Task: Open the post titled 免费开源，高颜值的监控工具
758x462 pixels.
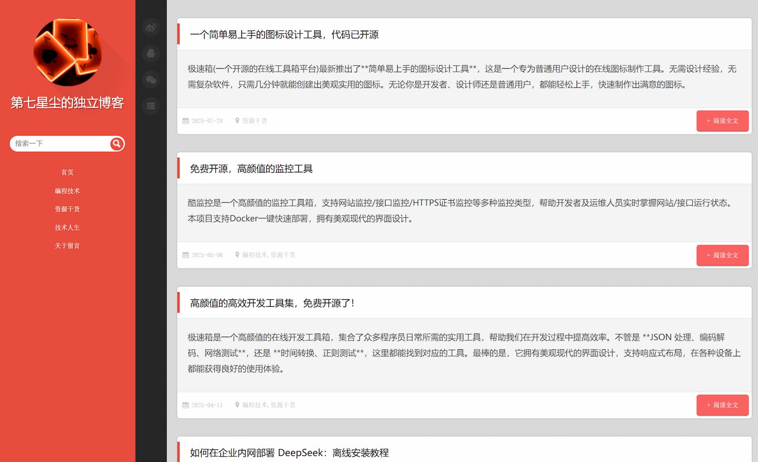Action: pos(251,168)
